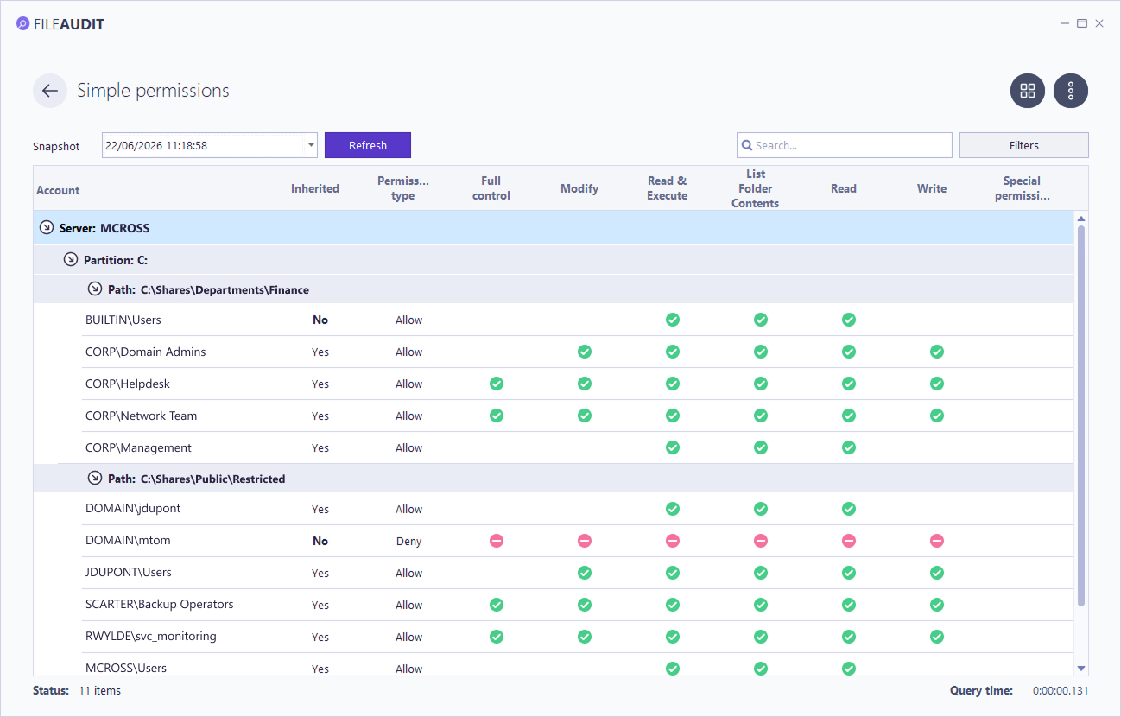Viewport: 1121px width, 717px height.
Task: Click Write checkmark for CORP\Domain Admins
Action: pyautogui.click(x=937, y=352)
